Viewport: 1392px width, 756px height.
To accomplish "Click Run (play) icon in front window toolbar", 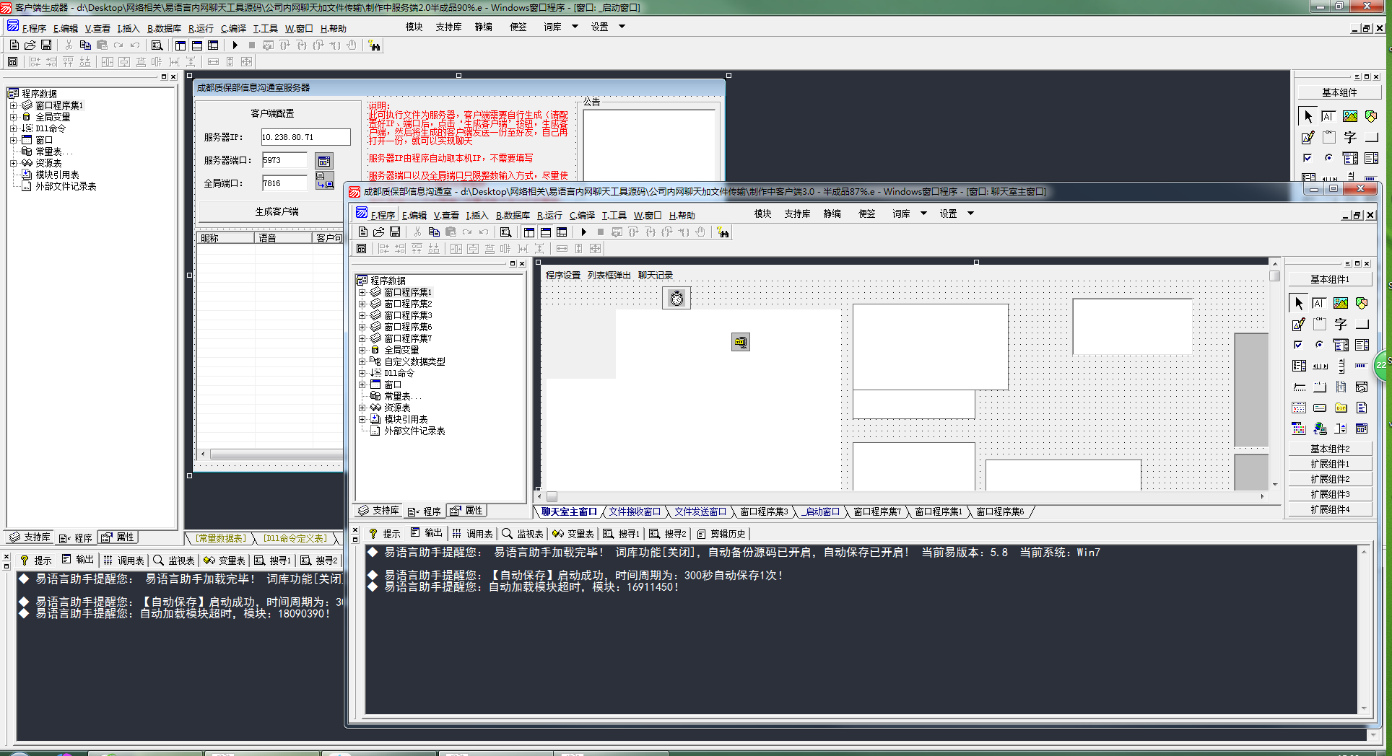I will pyautogui.click(x=584, y=232).
